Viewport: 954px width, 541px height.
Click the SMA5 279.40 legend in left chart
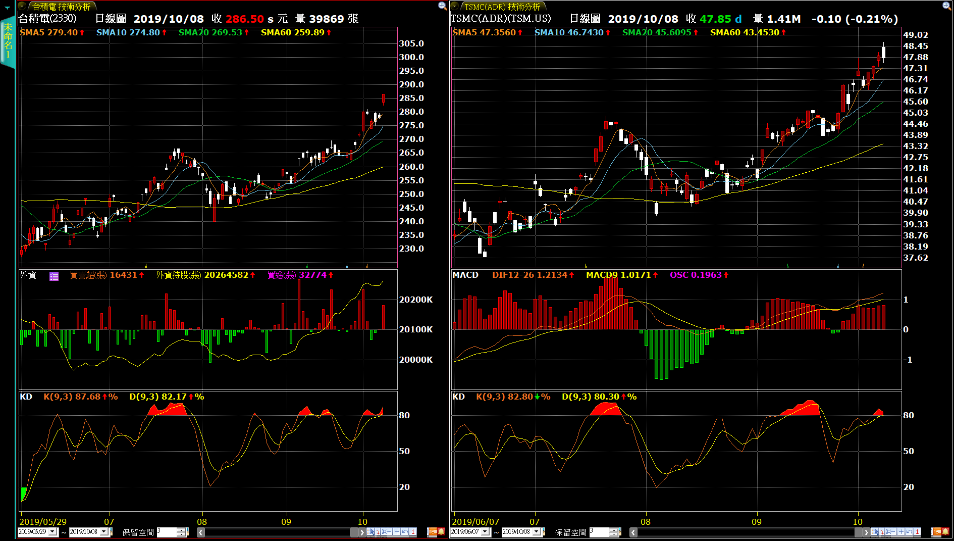click(52, 32)
